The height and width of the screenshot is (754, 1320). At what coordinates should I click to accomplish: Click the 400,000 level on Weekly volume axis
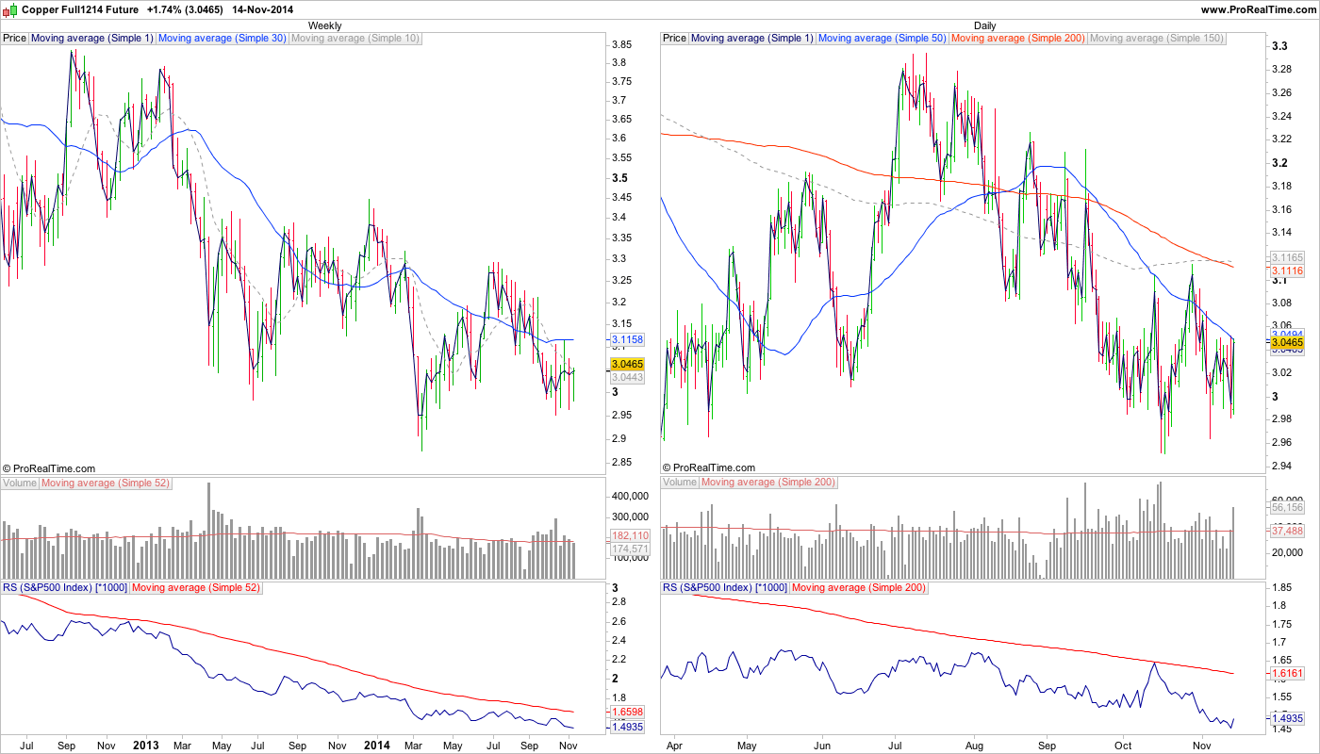[630, 496]
